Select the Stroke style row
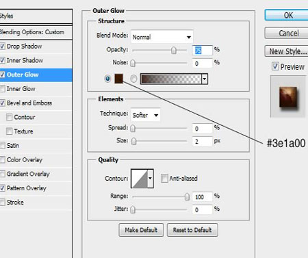Screen dimensions: 308x258 pyautogui.click(x=36, y=202)
